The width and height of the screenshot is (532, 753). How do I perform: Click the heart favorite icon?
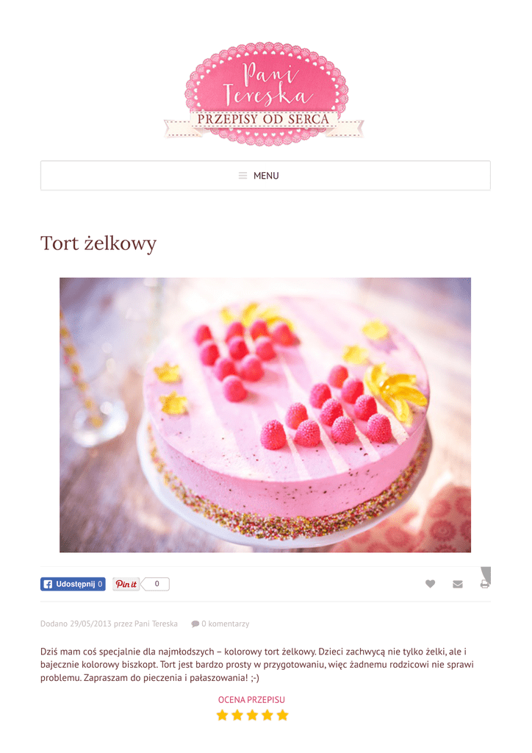(x=430, y=584)
